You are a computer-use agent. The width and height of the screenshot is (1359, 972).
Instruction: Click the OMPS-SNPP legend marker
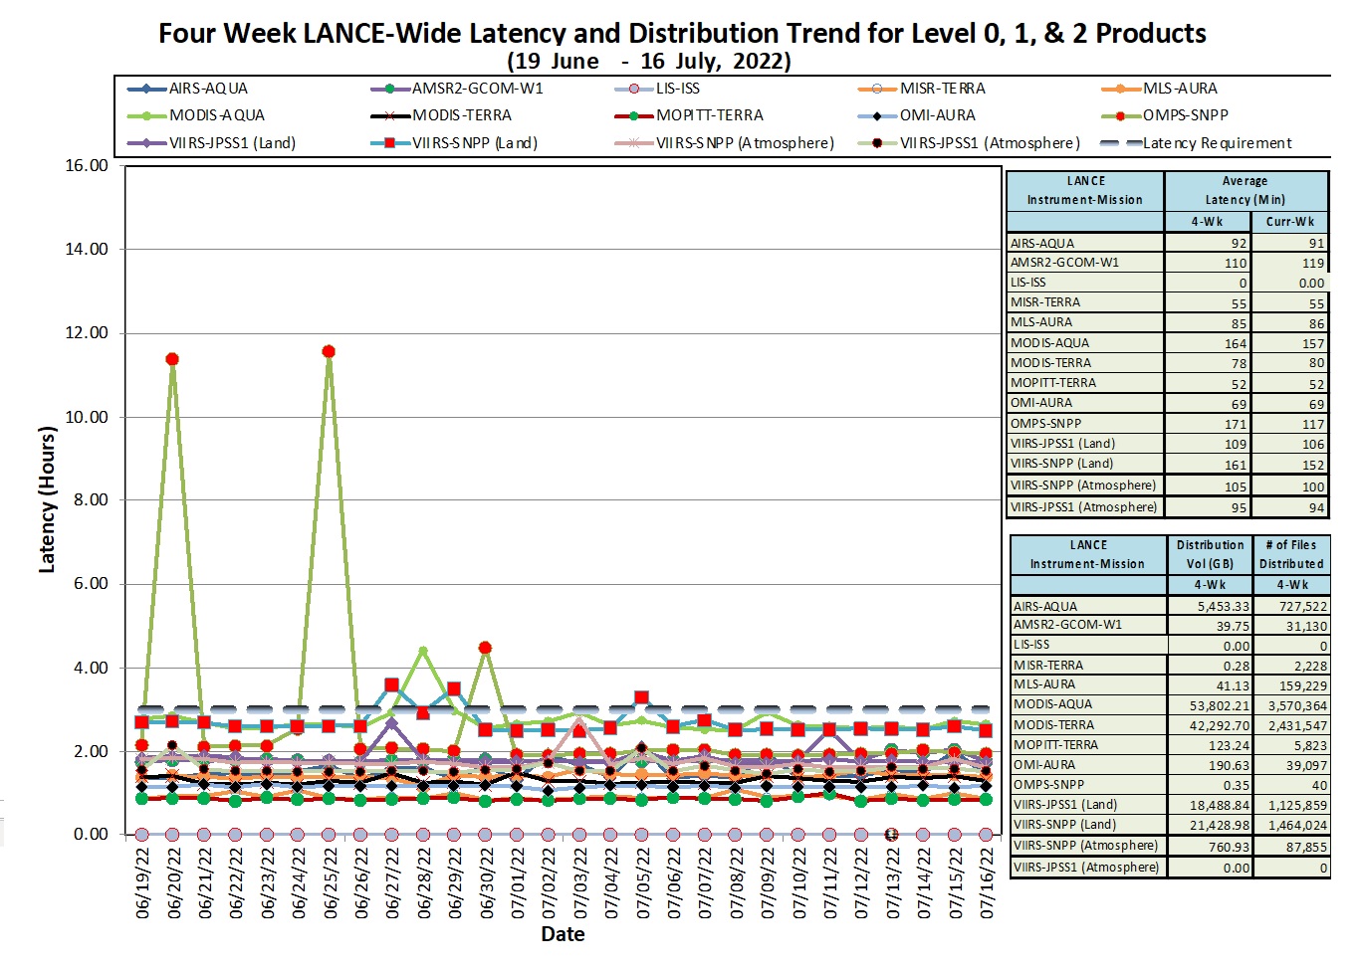[1120, 115]
